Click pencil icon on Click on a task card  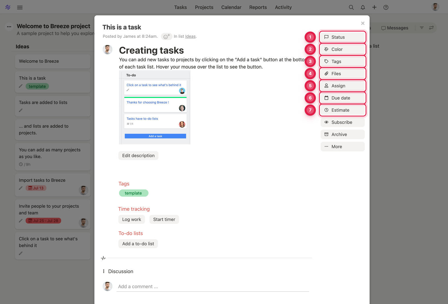tap(21, 253)
